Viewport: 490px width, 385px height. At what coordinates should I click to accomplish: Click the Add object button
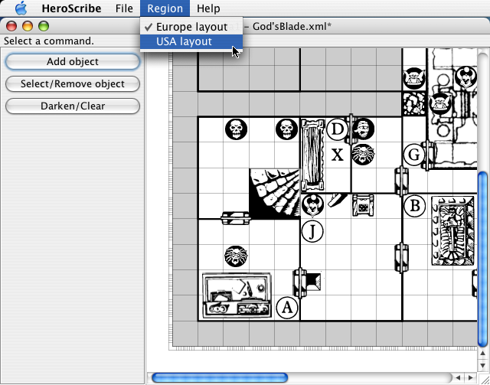pyautogui.click(x=73, y=61)
